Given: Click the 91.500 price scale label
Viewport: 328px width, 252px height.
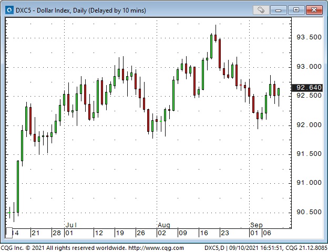Looking at the screenshot, I should point(309,154).
